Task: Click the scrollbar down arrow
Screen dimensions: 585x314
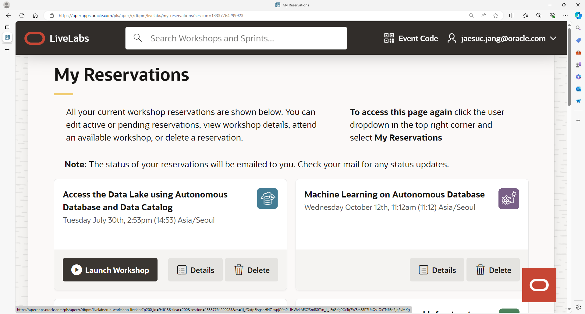Action: [x=569, y=309]
